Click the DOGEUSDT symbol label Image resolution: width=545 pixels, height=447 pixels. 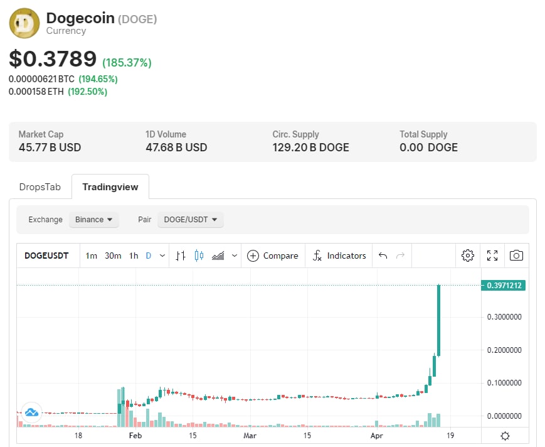(x=46, y=256)
